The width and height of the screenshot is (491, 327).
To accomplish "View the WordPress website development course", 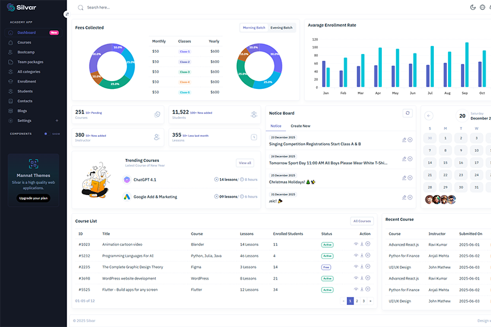I will pos(355,278).
